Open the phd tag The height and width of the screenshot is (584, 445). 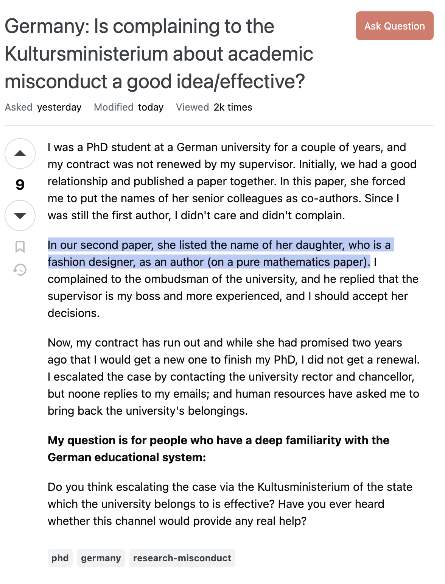click(x=60, y=558)
